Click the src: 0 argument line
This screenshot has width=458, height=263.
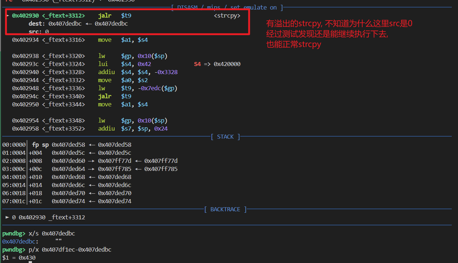pos(39,32)
